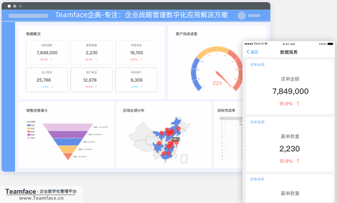Click red arrow beside 15.9% in phone 赢单数量 card
337x203 pixels.
point(298,161)
